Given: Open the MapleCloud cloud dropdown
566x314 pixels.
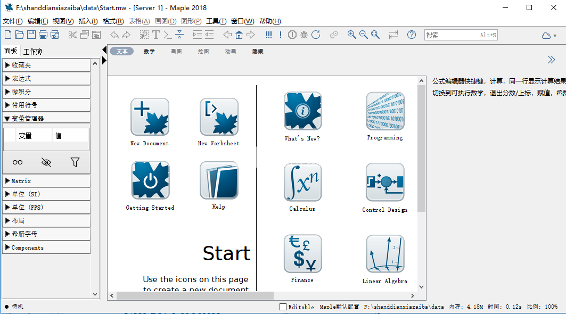Looking at the screenshot, I should click(x=549, y=35).
